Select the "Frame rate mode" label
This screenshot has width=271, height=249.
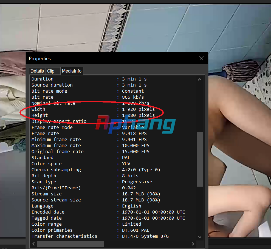pyautogui.click(x=52, y=128)
